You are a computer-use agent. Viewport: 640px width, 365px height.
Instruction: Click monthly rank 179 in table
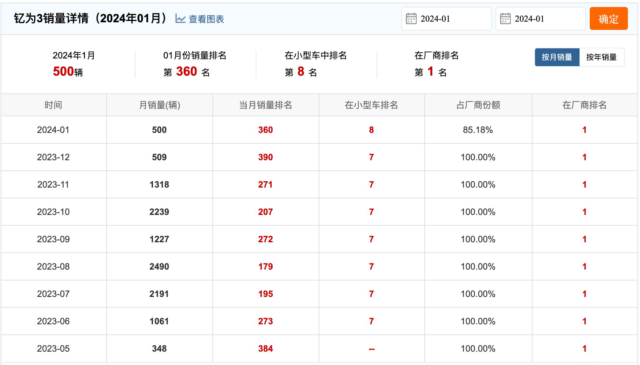[x=266, y=266]
